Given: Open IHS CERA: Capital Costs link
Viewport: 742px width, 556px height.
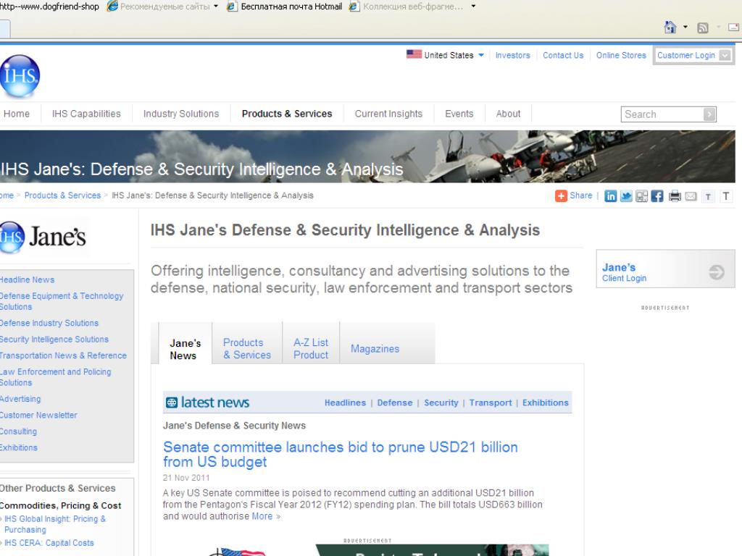Looking at the screenshot, I should [x=49, y=543].
